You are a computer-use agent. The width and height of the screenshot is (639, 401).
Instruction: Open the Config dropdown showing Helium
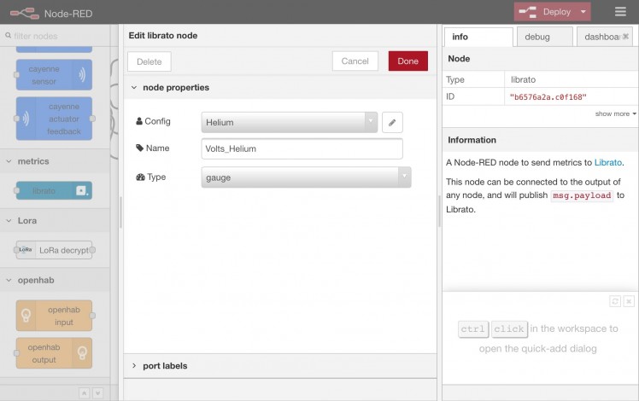[x=290, y=122]
